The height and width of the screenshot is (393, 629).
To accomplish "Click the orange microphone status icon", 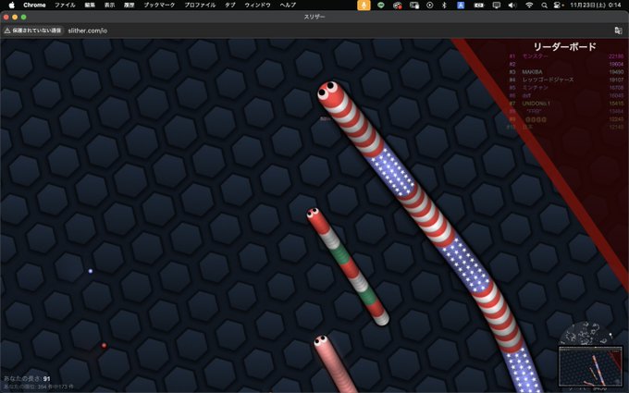I will [364, 6].
